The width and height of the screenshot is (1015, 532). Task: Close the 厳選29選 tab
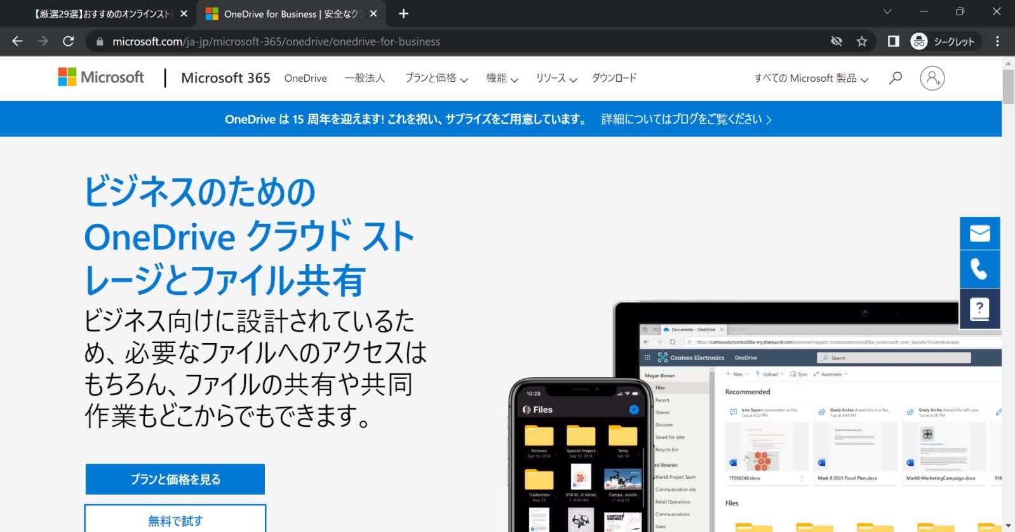184,13
